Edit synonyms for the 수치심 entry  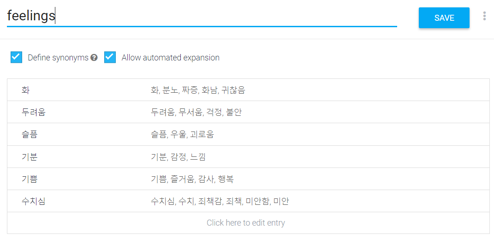[x=220, y=201]
